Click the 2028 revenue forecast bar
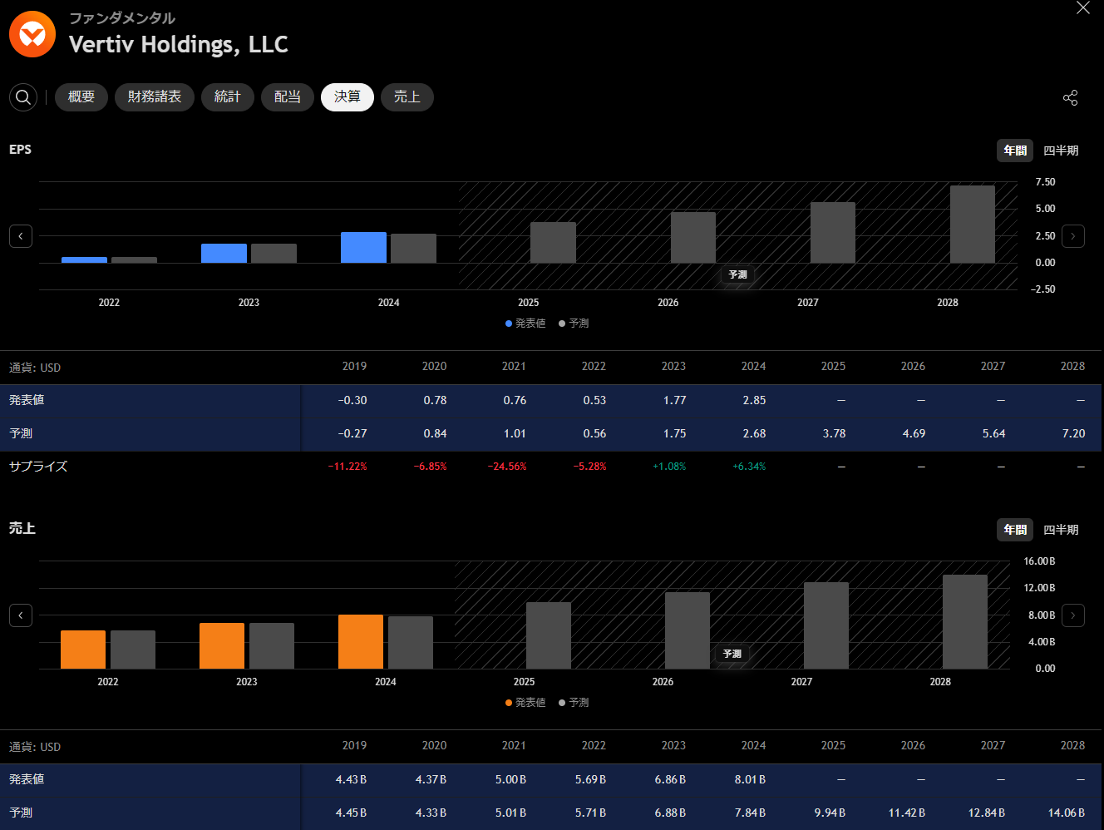Screen dimensions: 1104x830 tap(965, 622)
